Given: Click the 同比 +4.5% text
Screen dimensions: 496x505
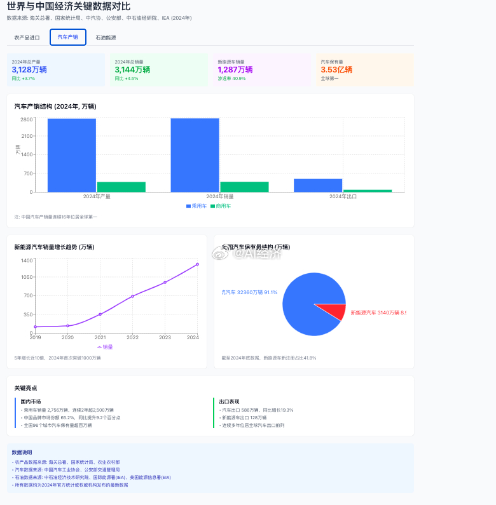Looking at the screenshot, I should 127,79.
